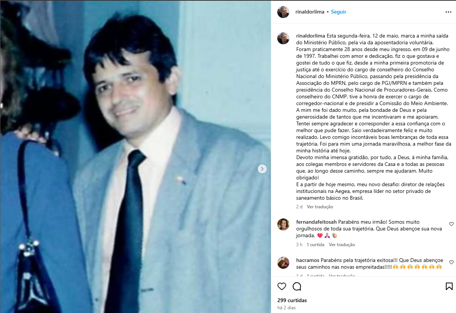The width and height of the screenshot is (456, 313).
Task: Open the fernandafeitosah username link
Action: click(316, 222)
